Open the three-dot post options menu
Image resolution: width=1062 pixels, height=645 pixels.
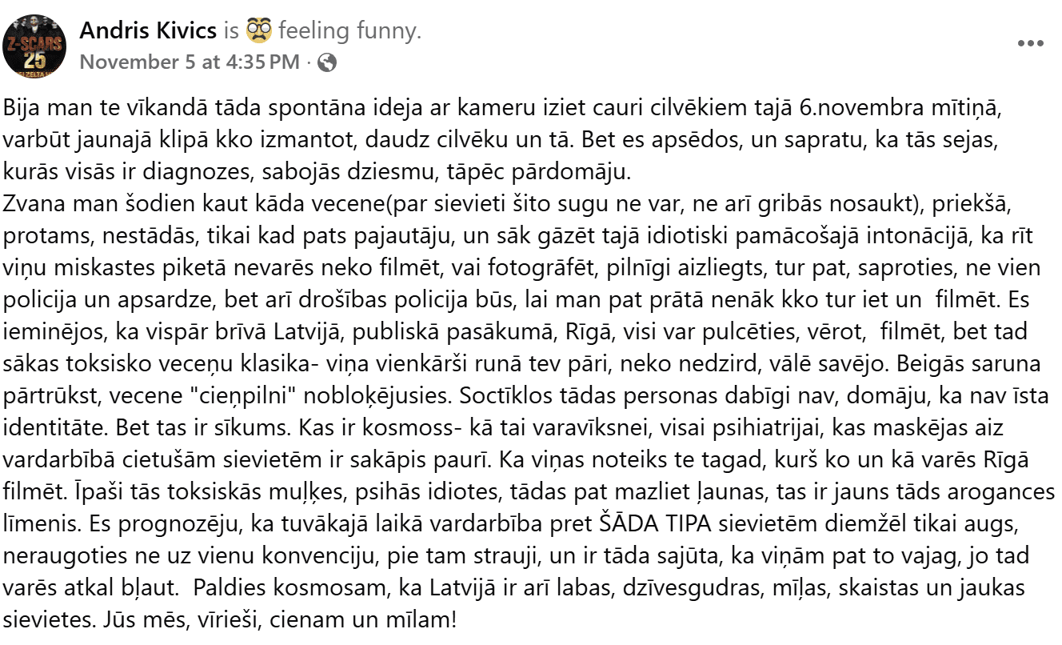click(1030, 43)
